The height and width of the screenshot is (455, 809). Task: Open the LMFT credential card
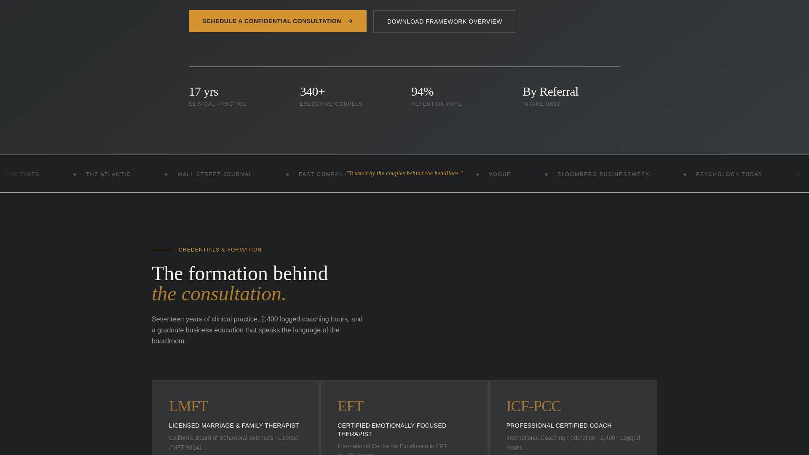236,418
